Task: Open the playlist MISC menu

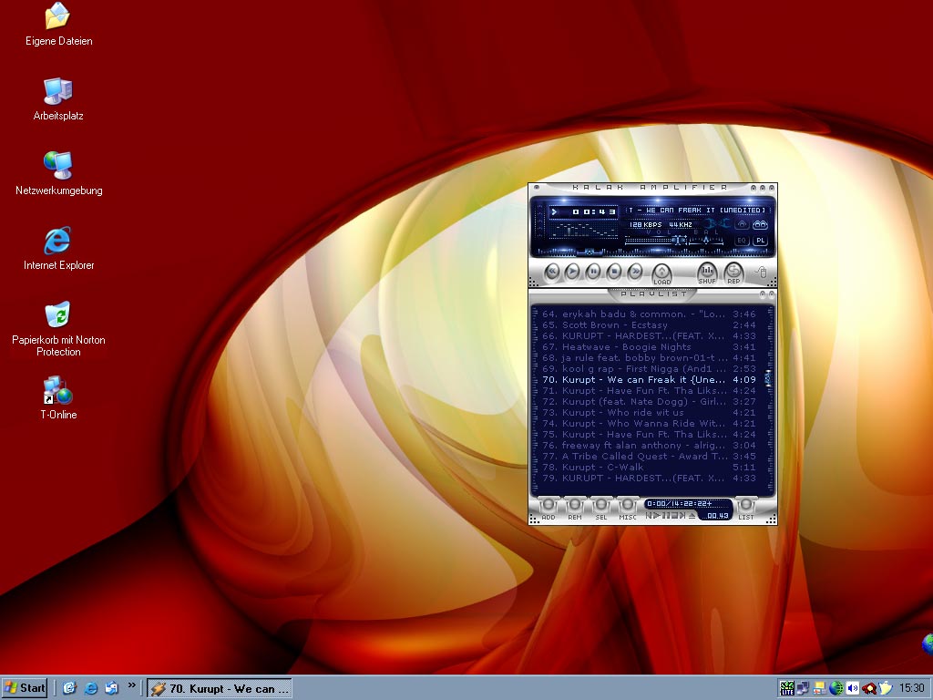Action: point(628,507)
